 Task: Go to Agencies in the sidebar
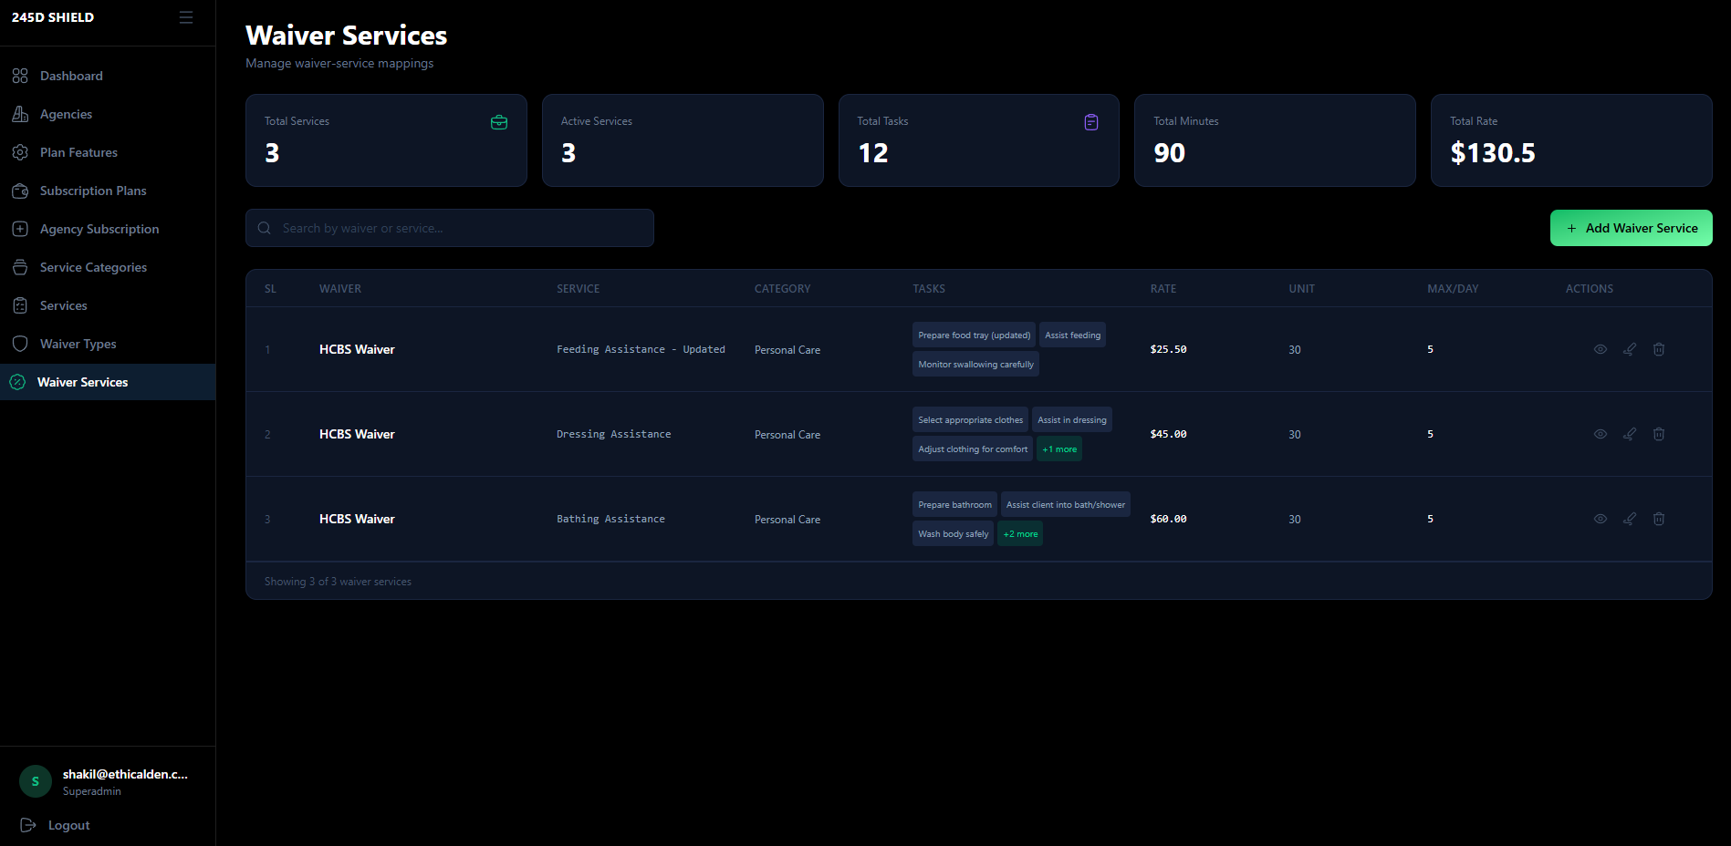[108, 114]
